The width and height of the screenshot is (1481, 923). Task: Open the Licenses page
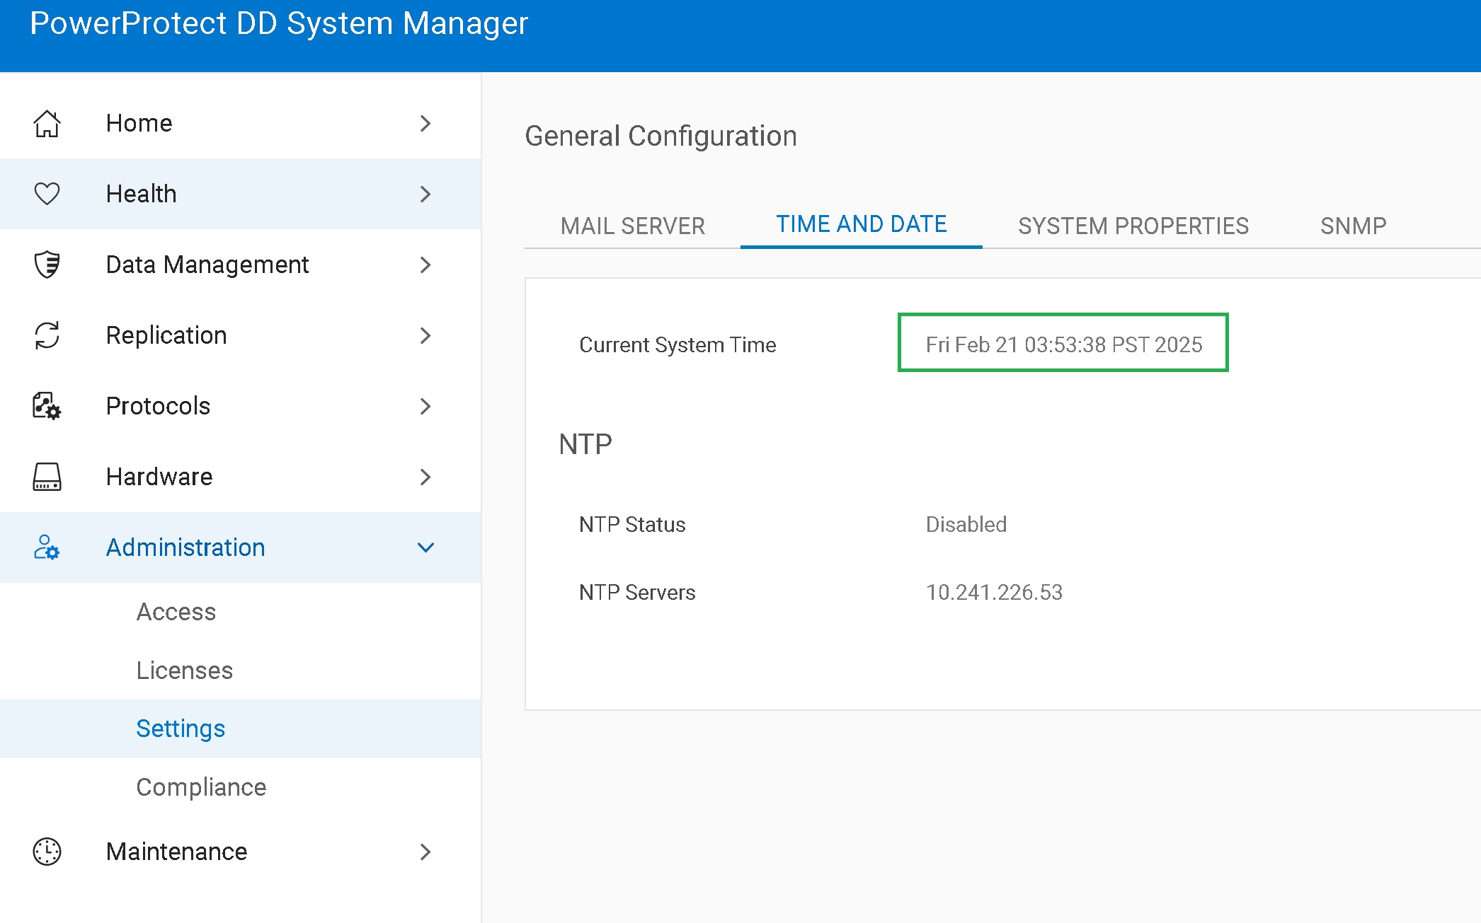click(185, 670)
